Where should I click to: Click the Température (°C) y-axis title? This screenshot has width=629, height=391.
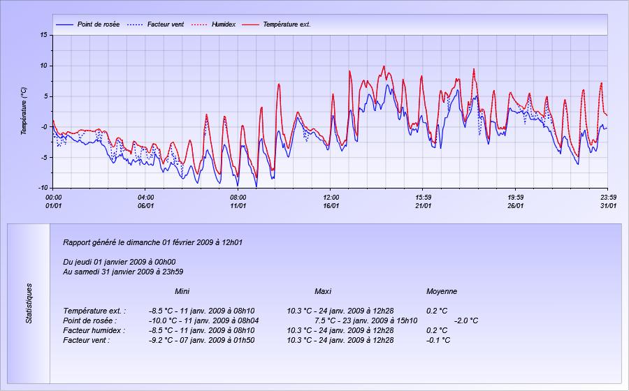coord(24,111)
